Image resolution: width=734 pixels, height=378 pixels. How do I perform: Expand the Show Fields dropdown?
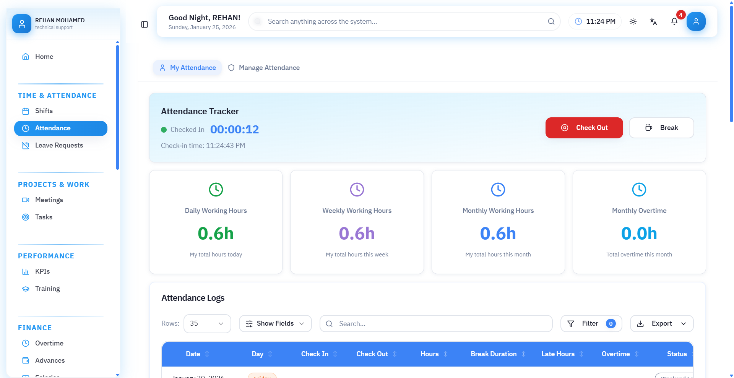point(275,324)
